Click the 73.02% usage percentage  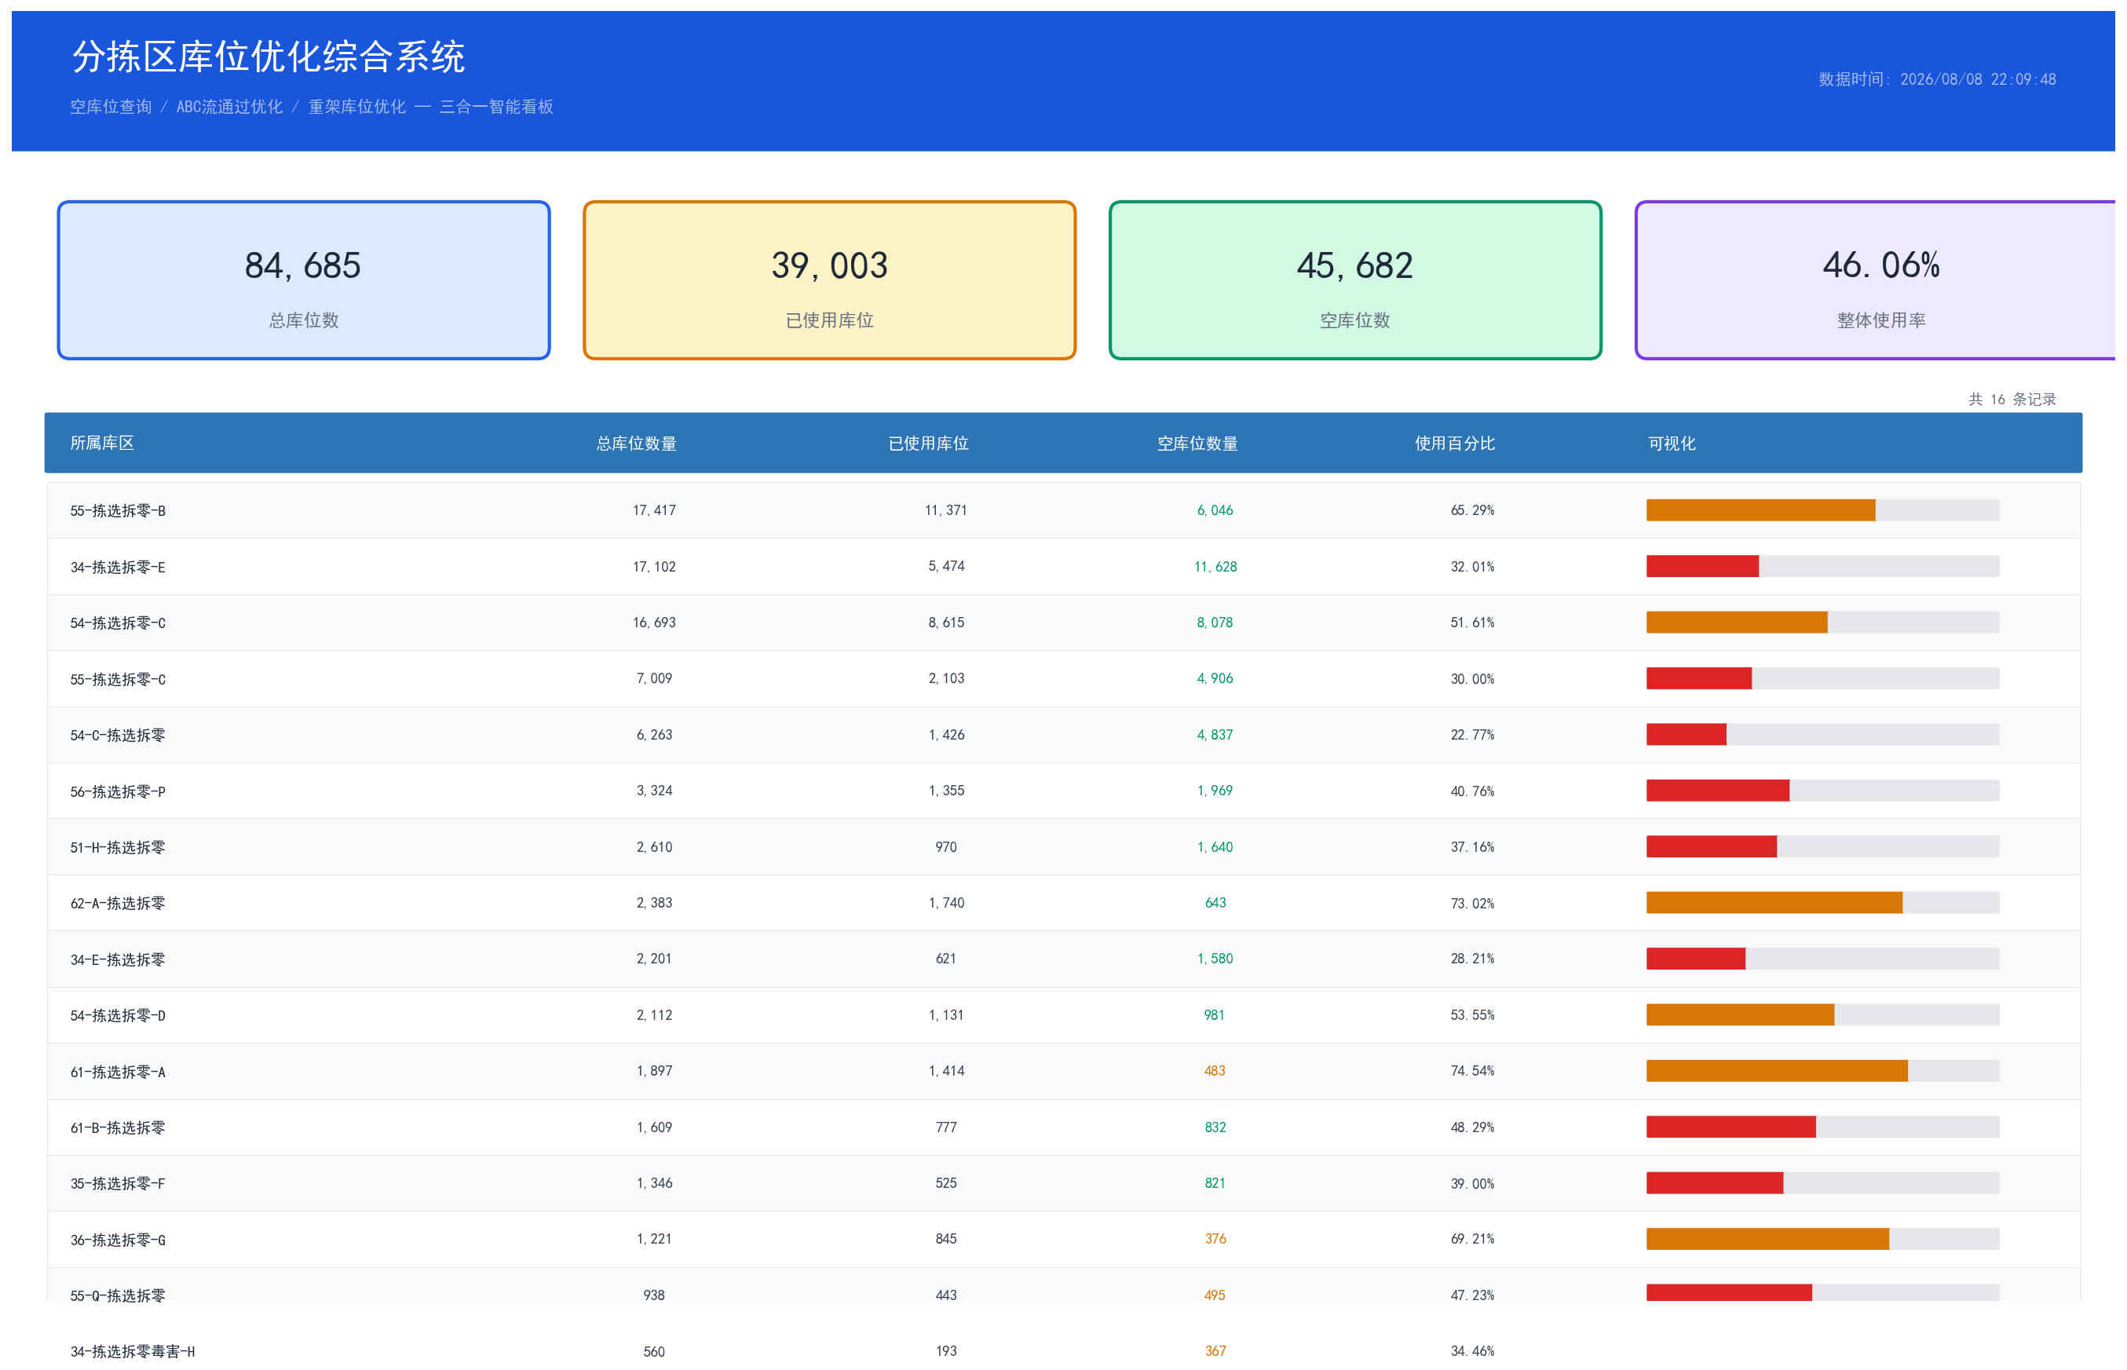(1472, 902)
